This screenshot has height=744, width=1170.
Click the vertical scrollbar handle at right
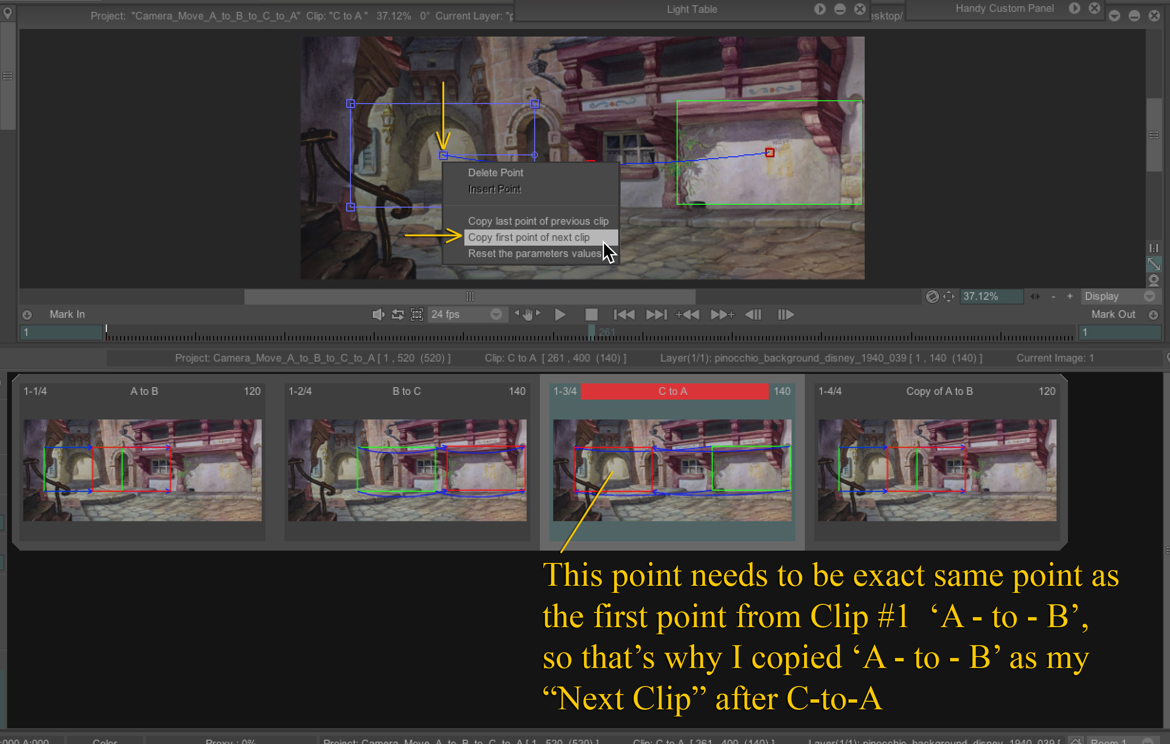(1154, 135)
